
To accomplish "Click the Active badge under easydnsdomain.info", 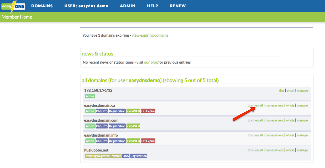I will point(90,141).
